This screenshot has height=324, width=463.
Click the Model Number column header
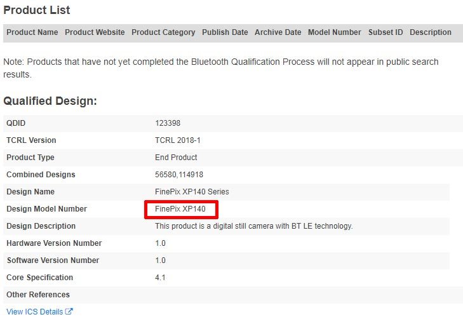[334, 32]
